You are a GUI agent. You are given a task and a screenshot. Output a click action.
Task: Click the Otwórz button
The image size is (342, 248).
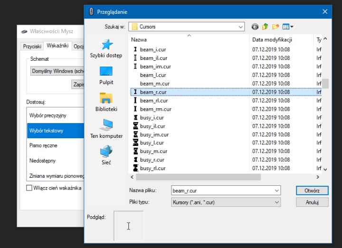click(312, 191)
